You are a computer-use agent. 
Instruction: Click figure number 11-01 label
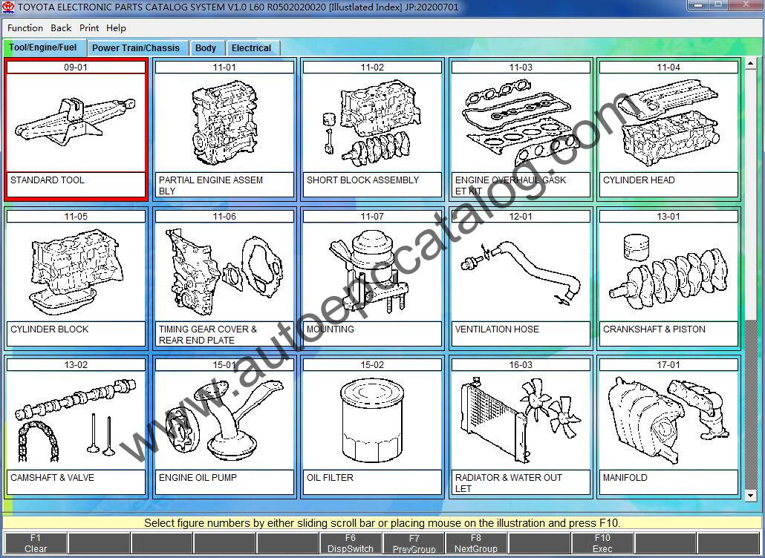[224, 68]
